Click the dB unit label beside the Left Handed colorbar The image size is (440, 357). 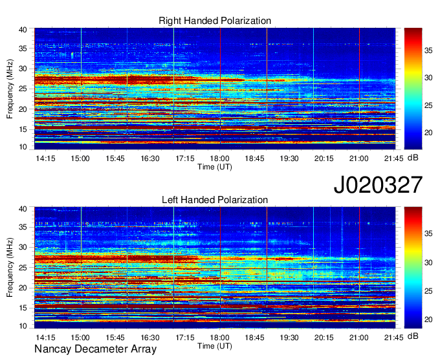tap(413, 336)
